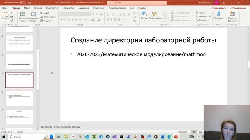Open the Анимация tab

pos(83,8)
